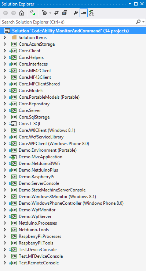Open Properties wrench icon

tap(76, 13)
